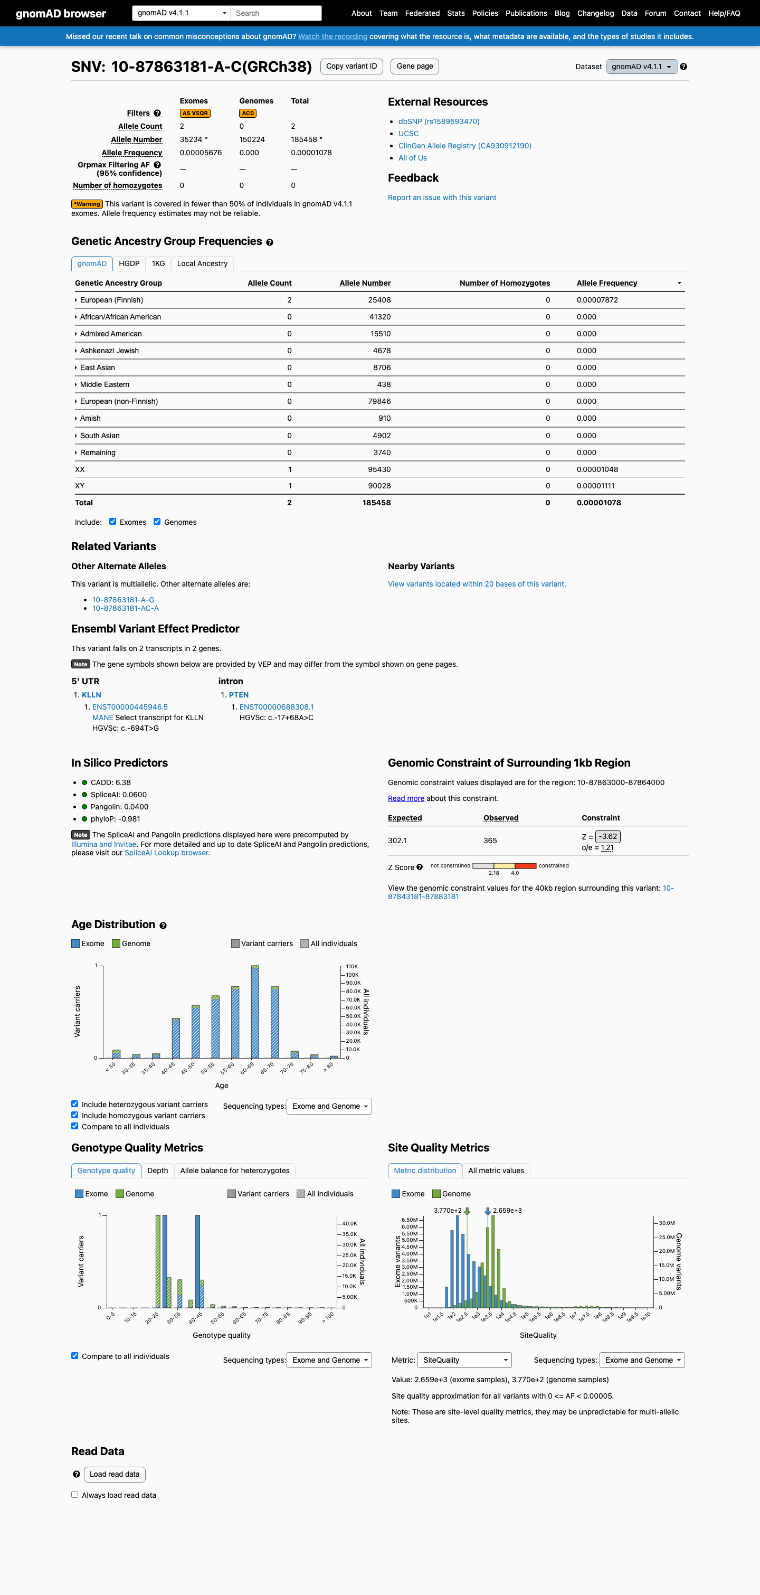This screenshot has width=760, height=1595.
Task: Click the Genome legend swatch in Site Quality
Action: (436, 1194)
